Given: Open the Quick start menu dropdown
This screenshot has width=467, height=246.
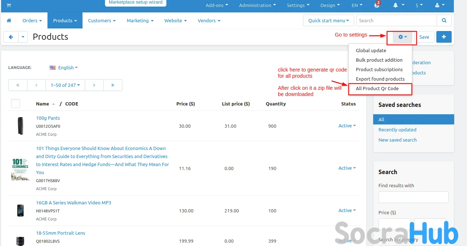Looking at the screenshot, I should [328, 20].
